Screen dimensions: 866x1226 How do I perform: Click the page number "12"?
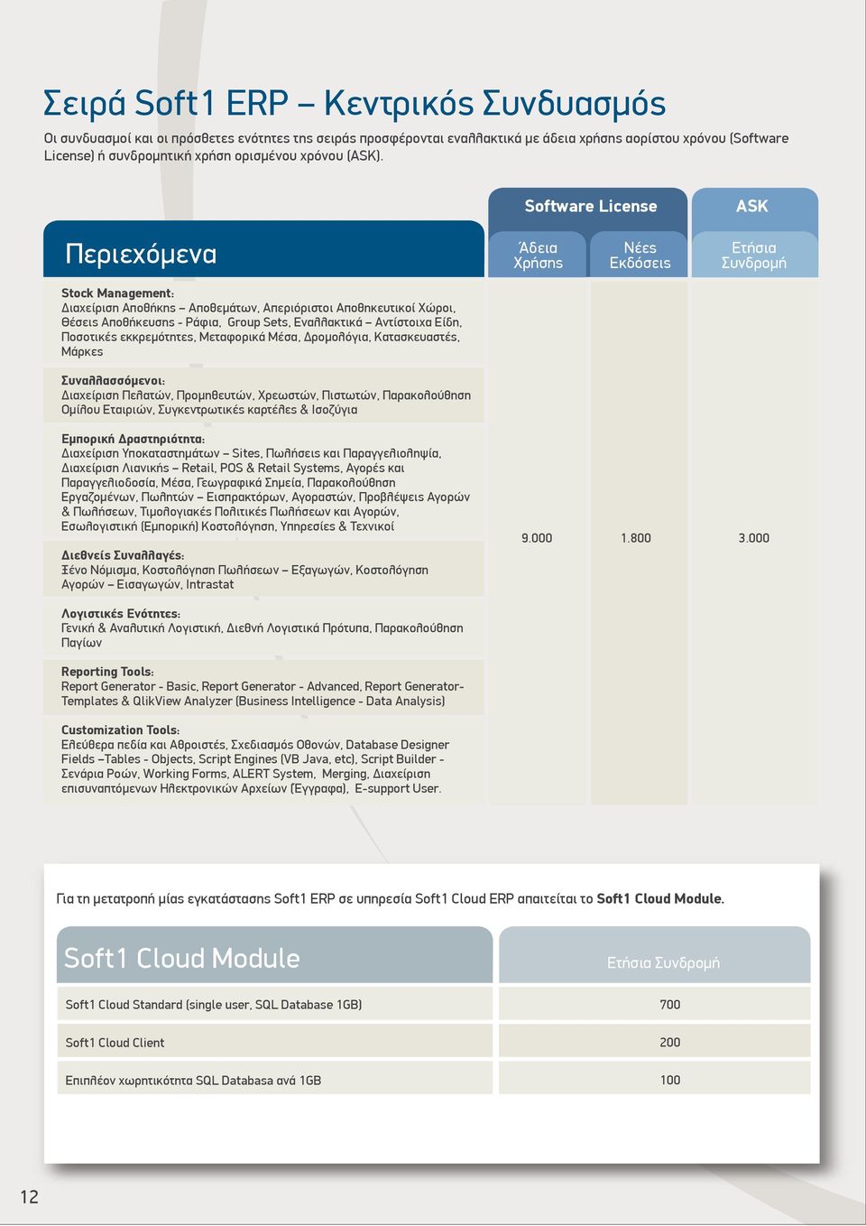(29, 1197)
